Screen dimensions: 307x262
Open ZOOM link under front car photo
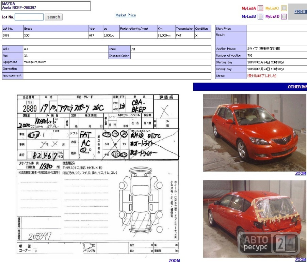pos(301,174)
